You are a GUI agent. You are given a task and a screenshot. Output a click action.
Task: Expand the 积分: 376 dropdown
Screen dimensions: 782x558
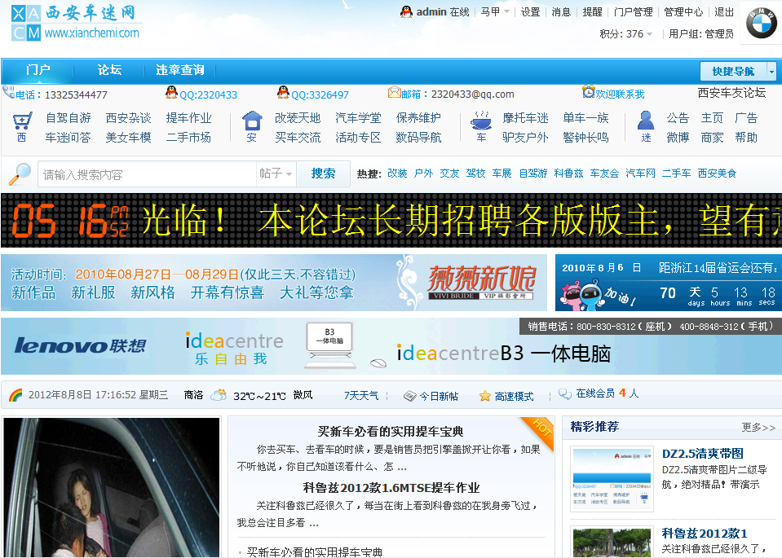626,34
